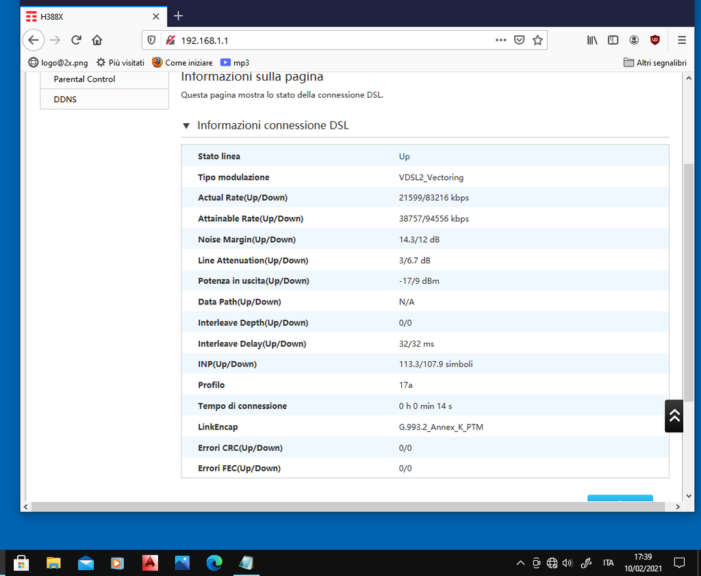Open the Firefox library icon
The image size is (701, 576).
pyautogui.click(x=592, y=40)
